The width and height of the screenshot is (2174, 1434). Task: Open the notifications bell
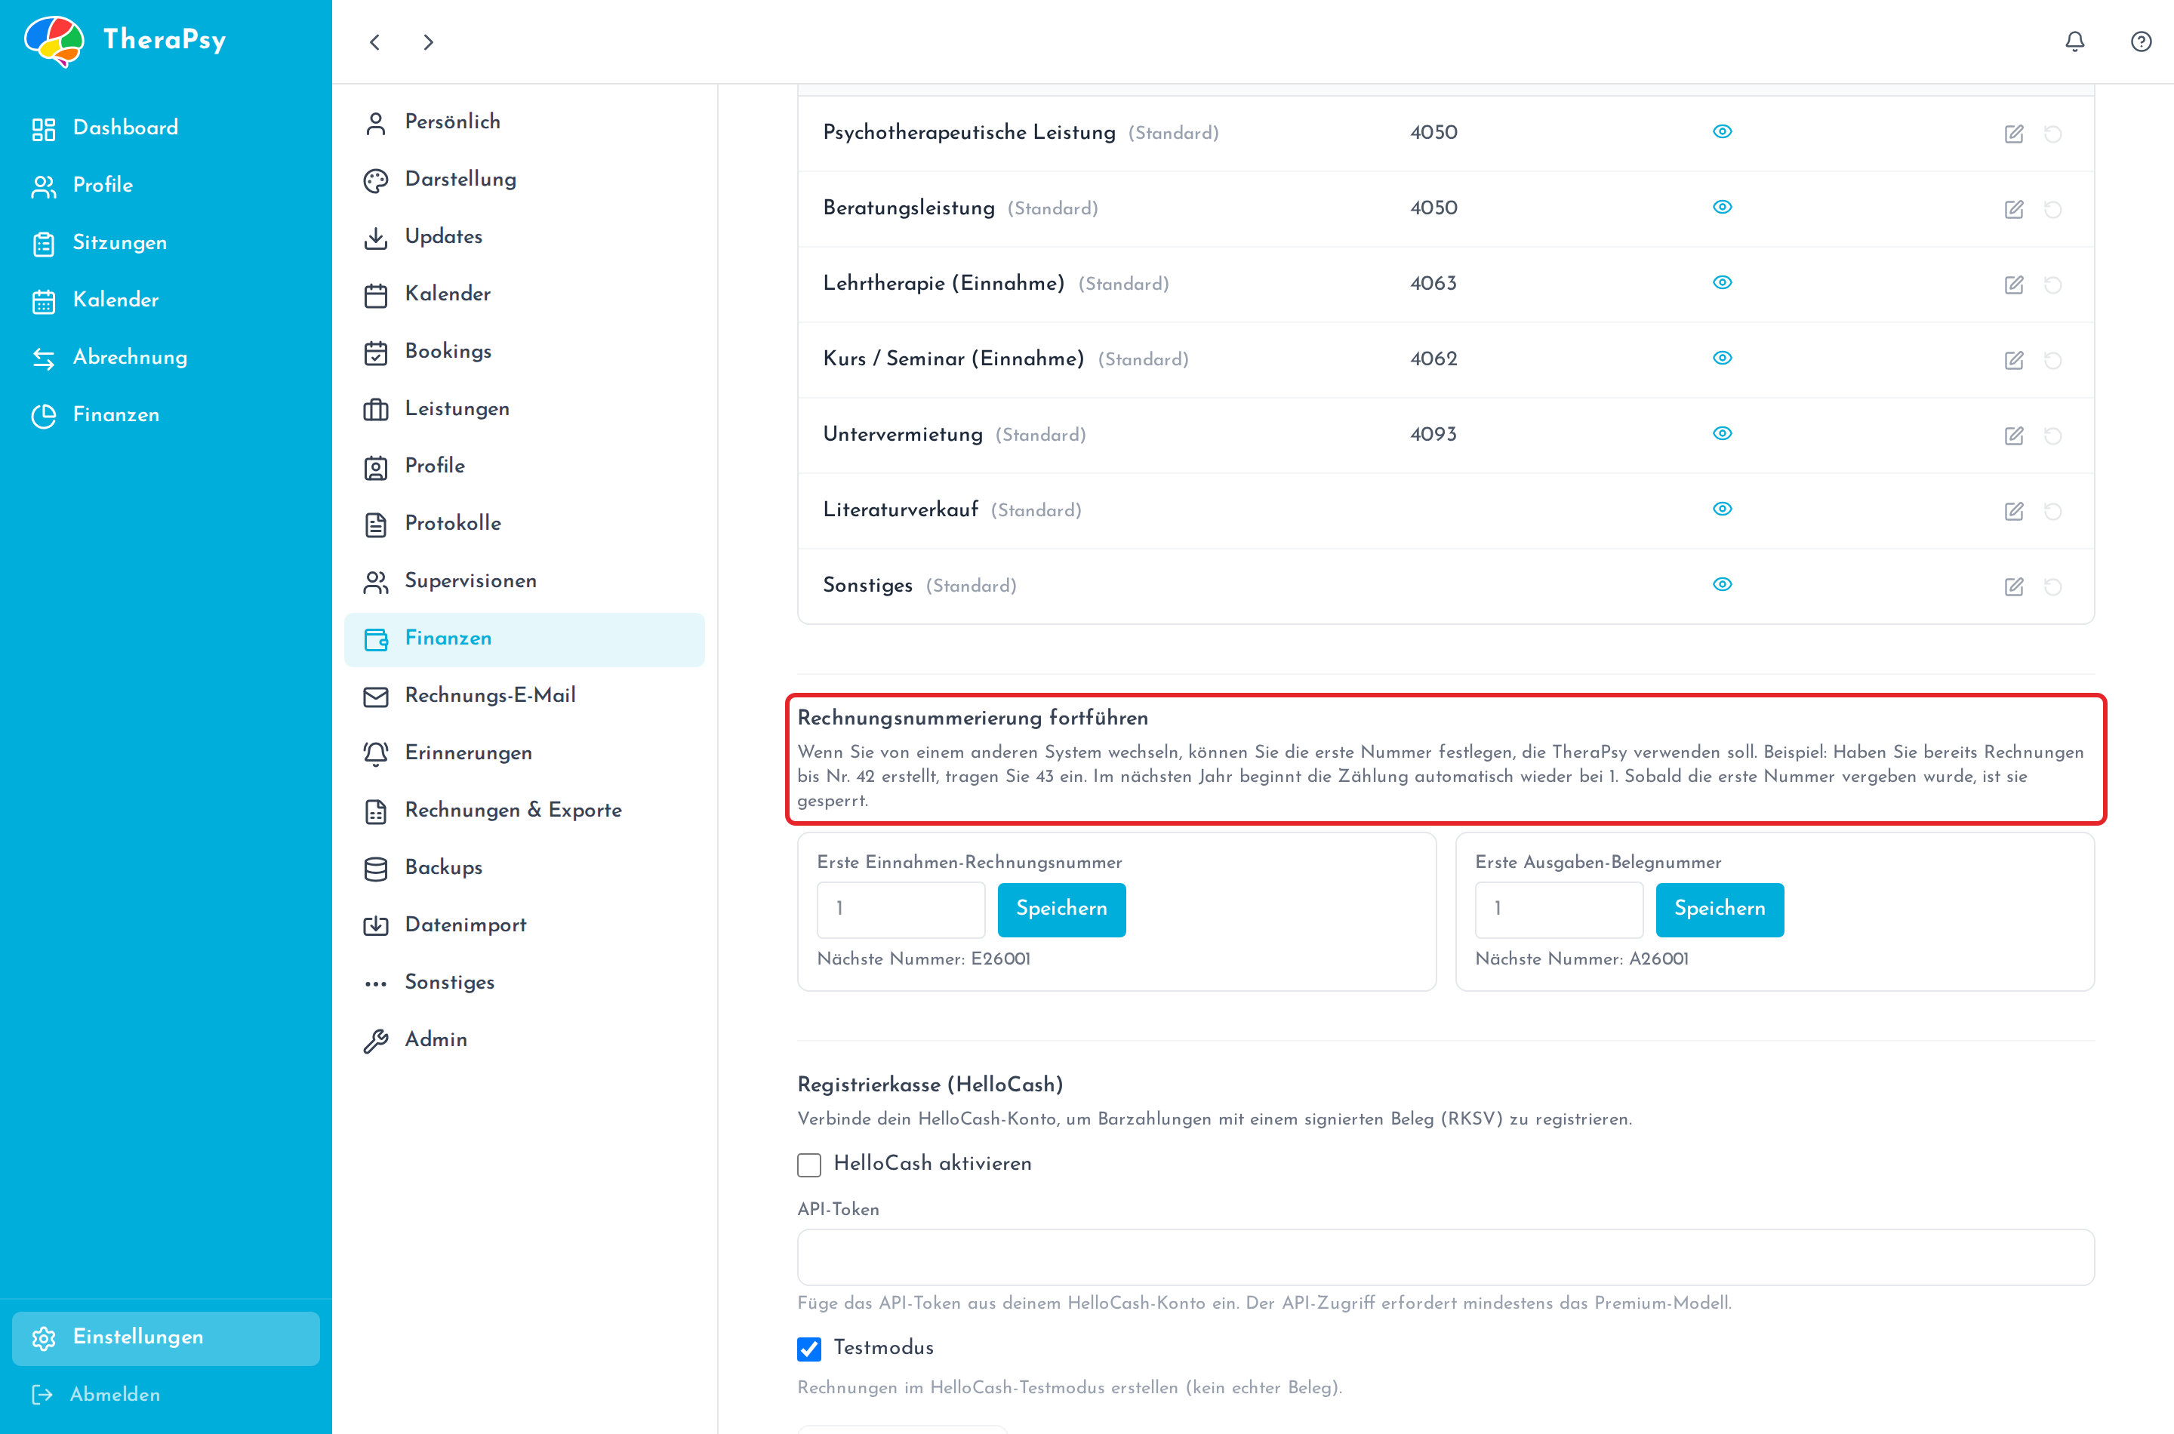[2074, 42]
